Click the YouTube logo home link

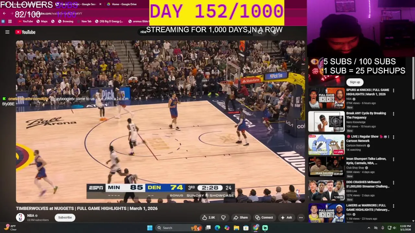(25, 32)
